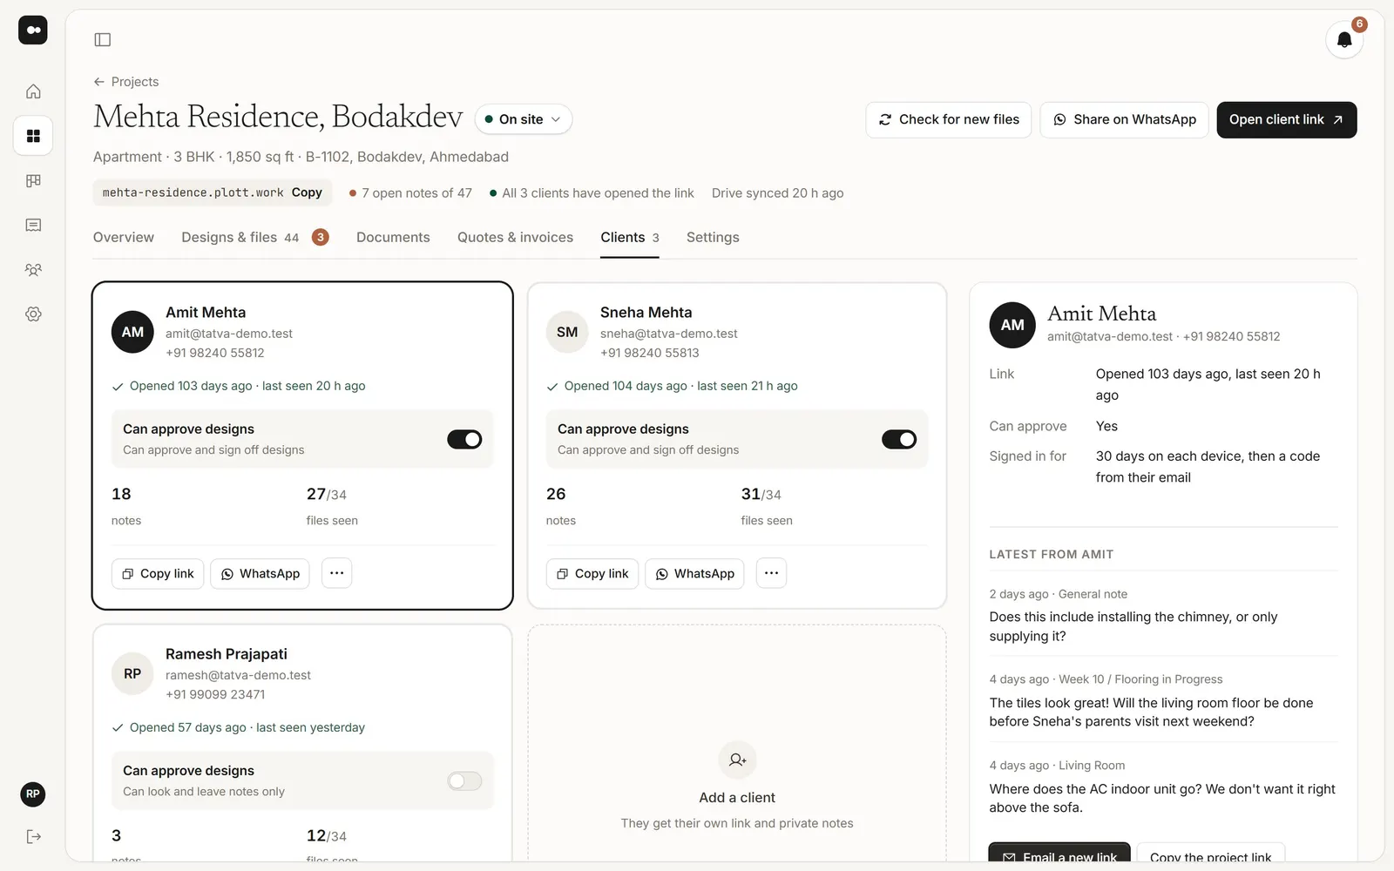
Task: Open the Living Room AC unit note
Action: tap(1163, 787)
